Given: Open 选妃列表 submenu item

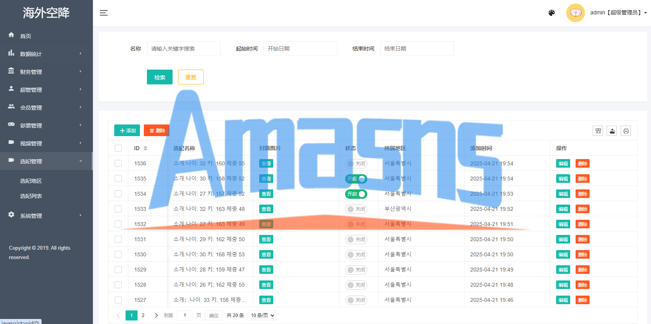Looking at the screenshot, I should coord(31,196).
